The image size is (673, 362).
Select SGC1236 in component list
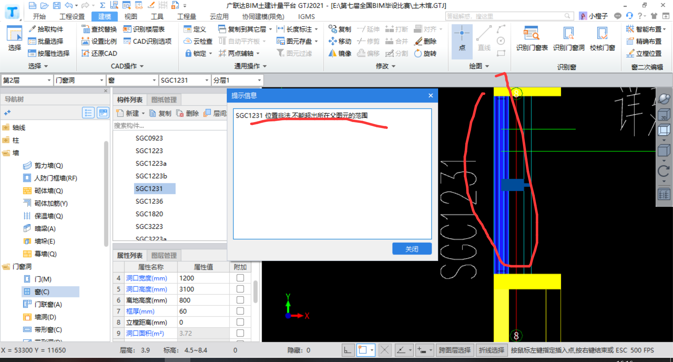[149, 201]
